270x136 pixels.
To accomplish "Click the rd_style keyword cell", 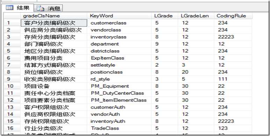I will 119,79.
